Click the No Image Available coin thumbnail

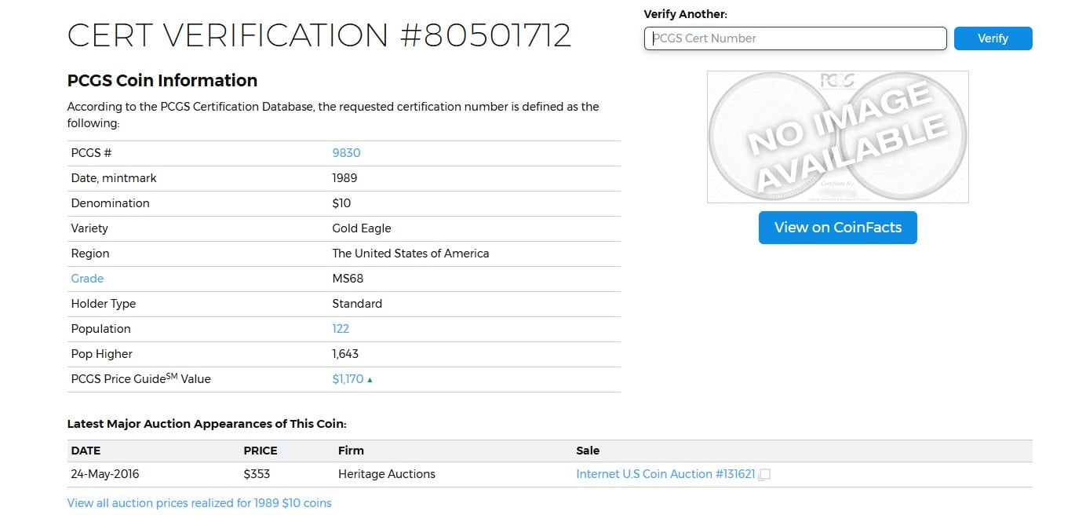(x=837, y=137)
